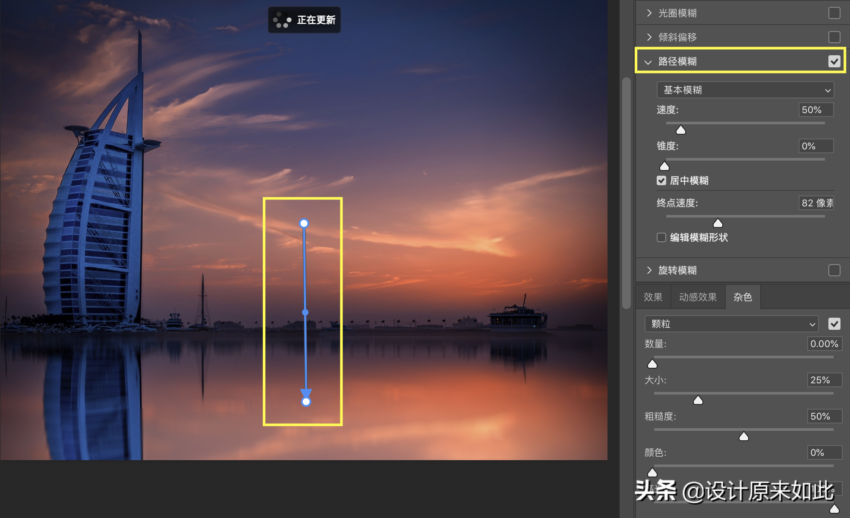This screenshot has height=518, width=850.
Task: Click the 锥度 slider handle
Action: 664,166
